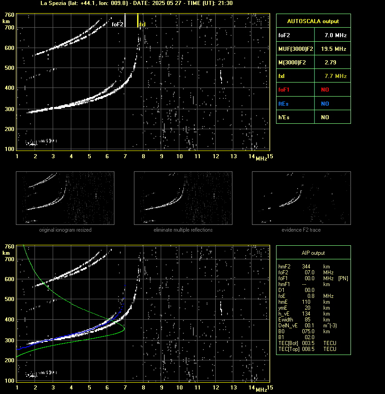Click the D1 label in AIP output
385x394 pixels.
[281, 290]
